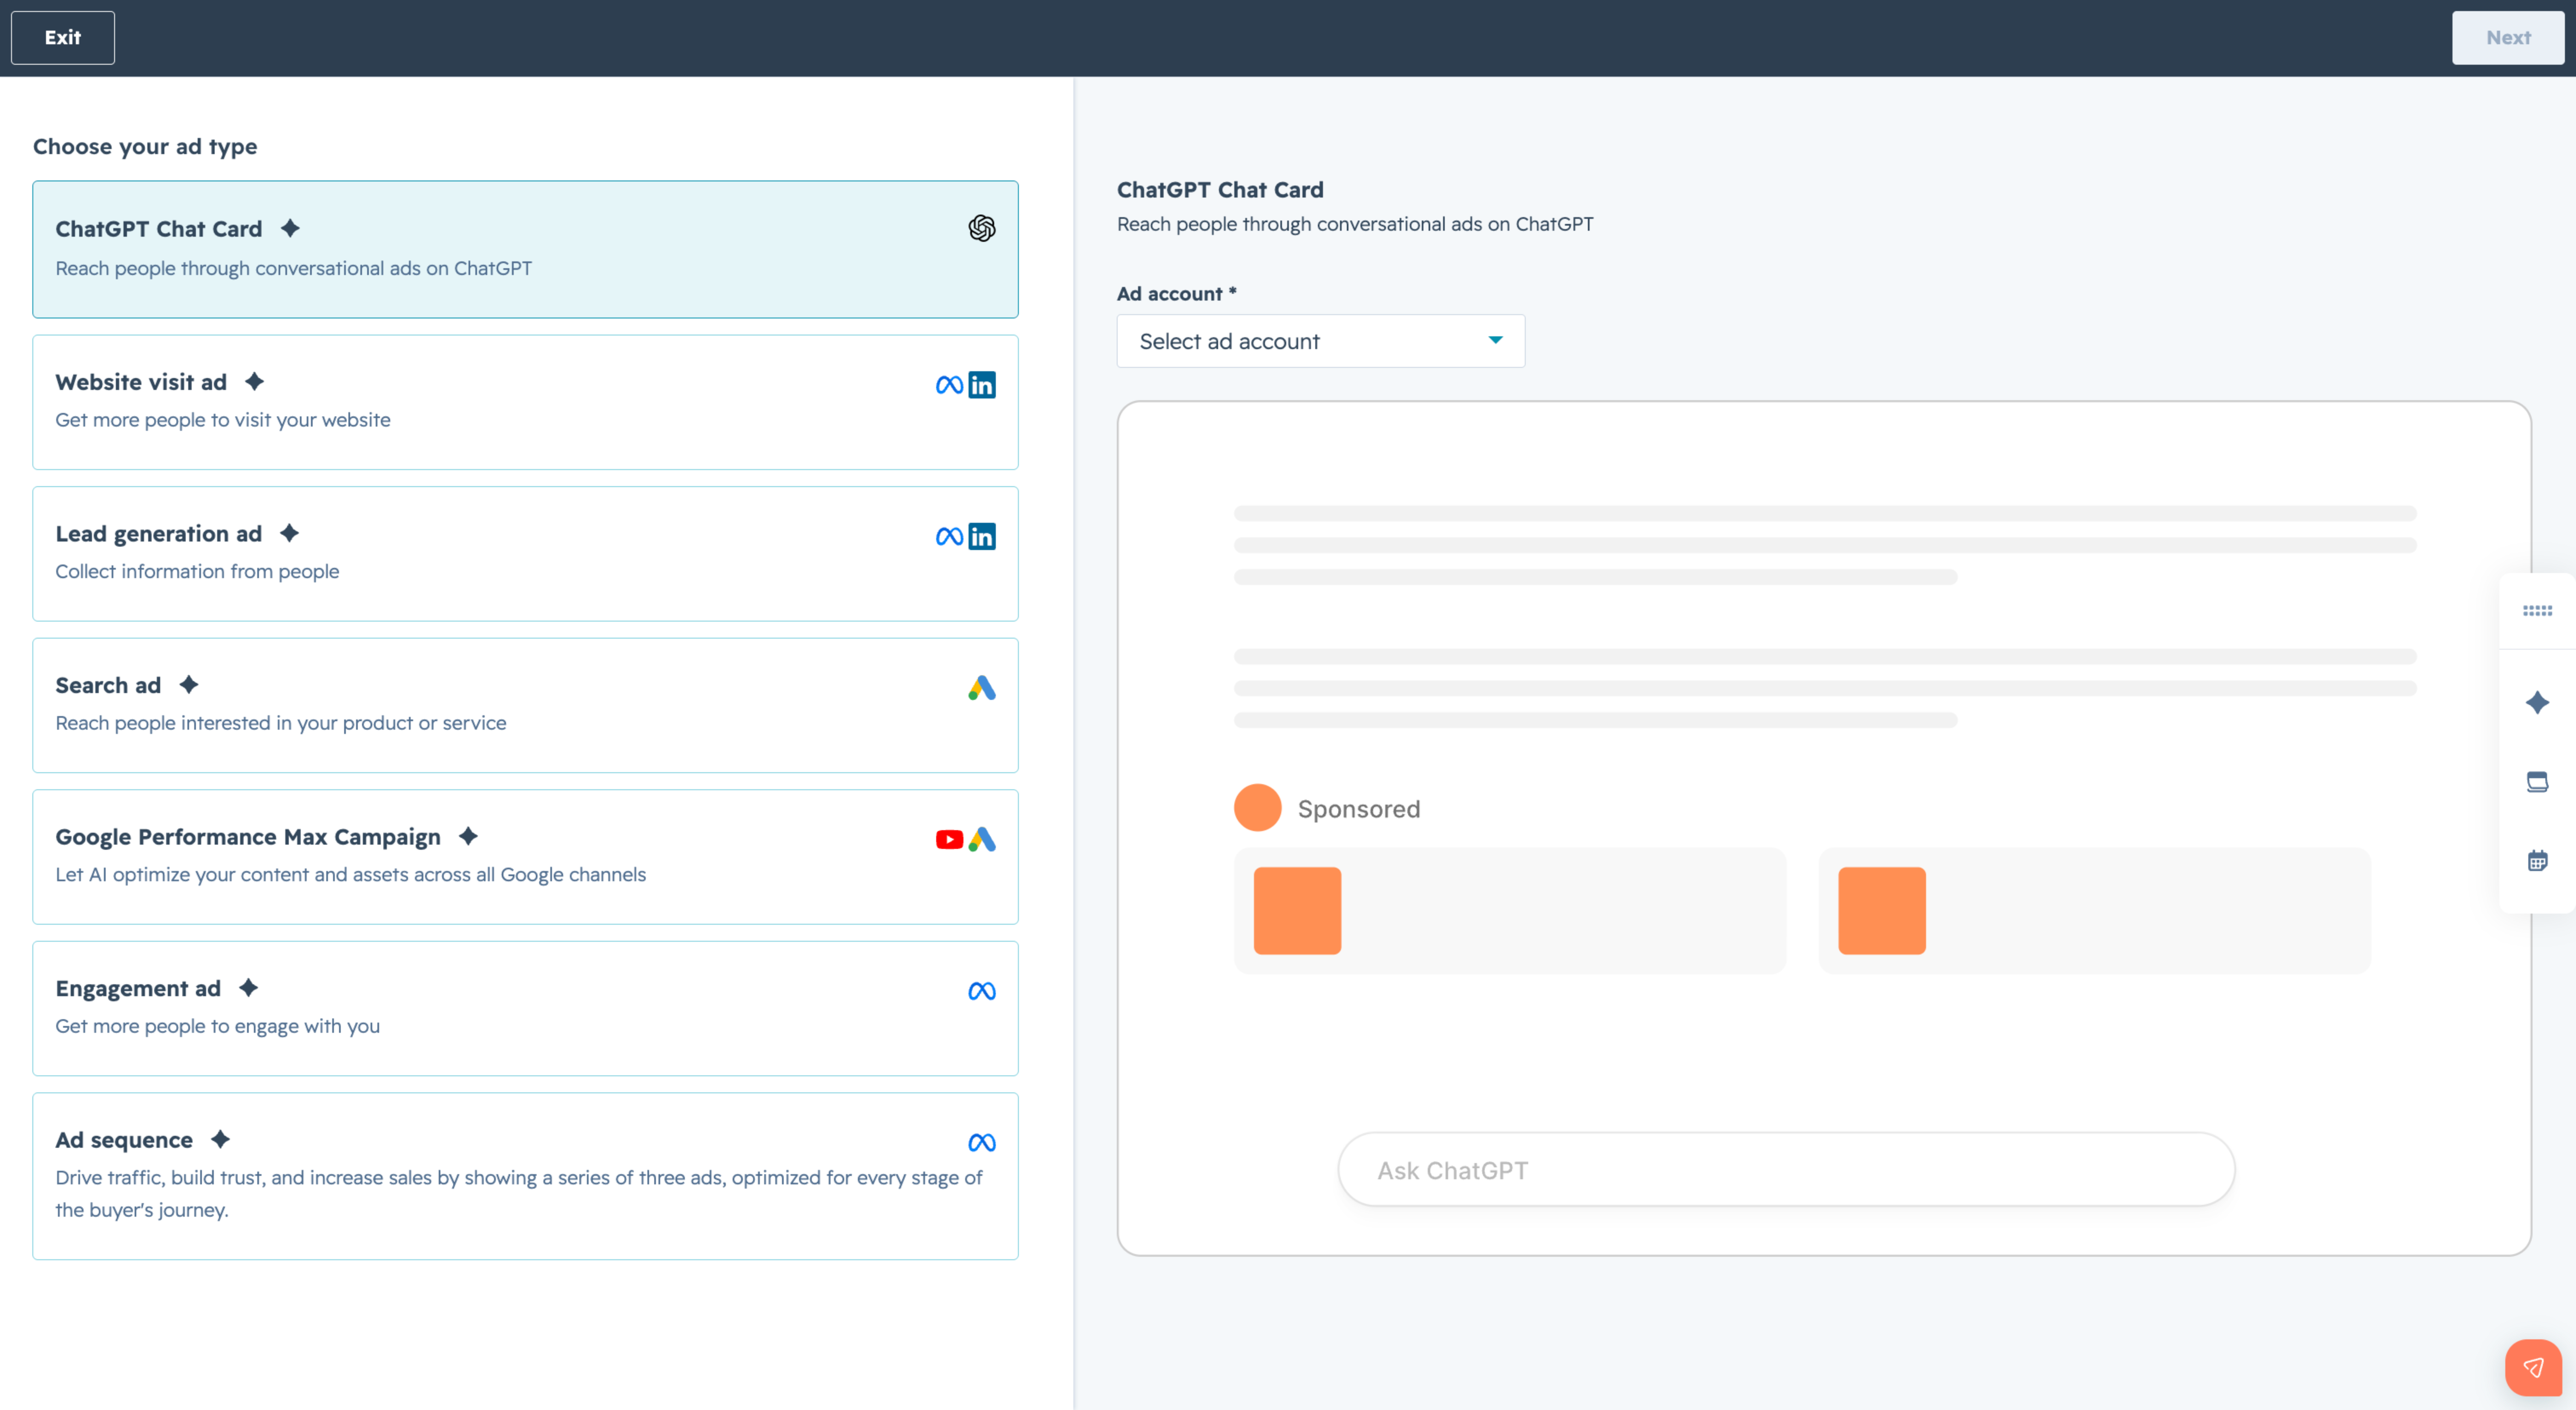The image size is (2576, 1410).
Task: Choose the Lead generation ad card
Action: click(525, 553)
